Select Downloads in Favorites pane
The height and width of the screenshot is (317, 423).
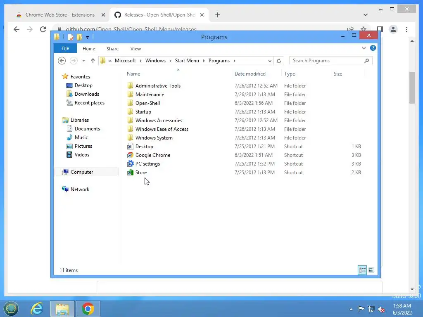(83, 94)
